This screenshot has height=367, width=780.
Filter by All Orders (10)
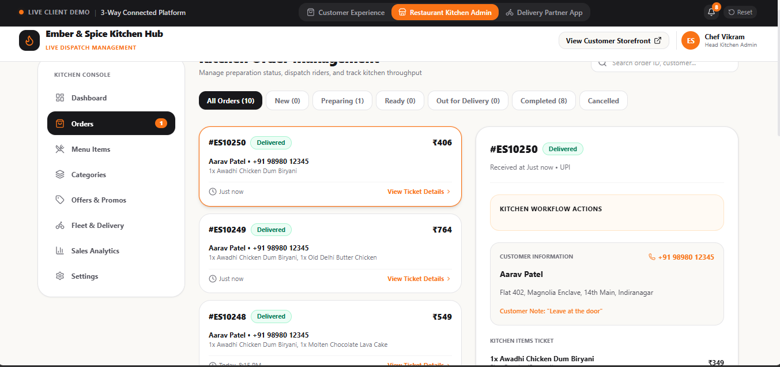pyautogui.click(x=231, y=100)
